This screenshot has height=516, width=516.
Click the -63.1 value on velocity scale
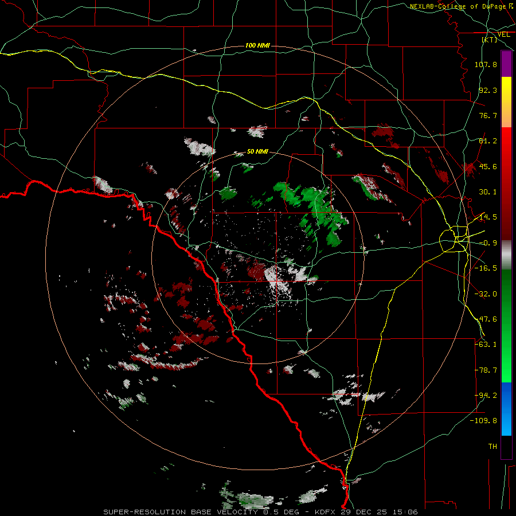486,345
